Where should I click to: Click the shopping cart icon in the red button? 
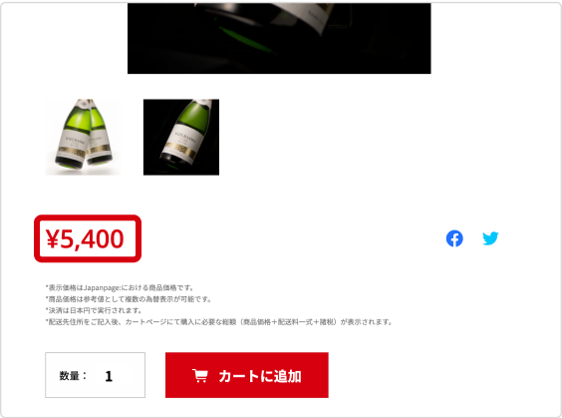200,376
